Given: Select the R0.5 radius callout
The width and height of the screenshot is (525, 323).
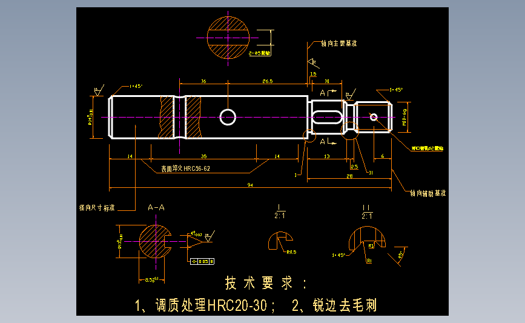Looking at the screenshot, I should point(291,252).
